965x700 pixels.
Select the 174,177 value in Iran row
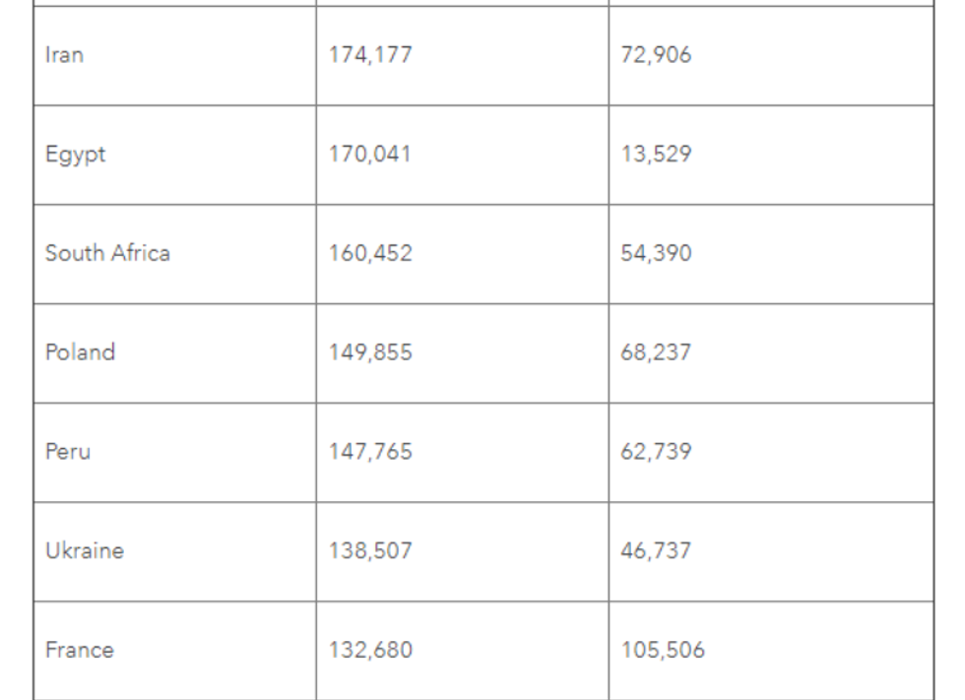point(370,55)
